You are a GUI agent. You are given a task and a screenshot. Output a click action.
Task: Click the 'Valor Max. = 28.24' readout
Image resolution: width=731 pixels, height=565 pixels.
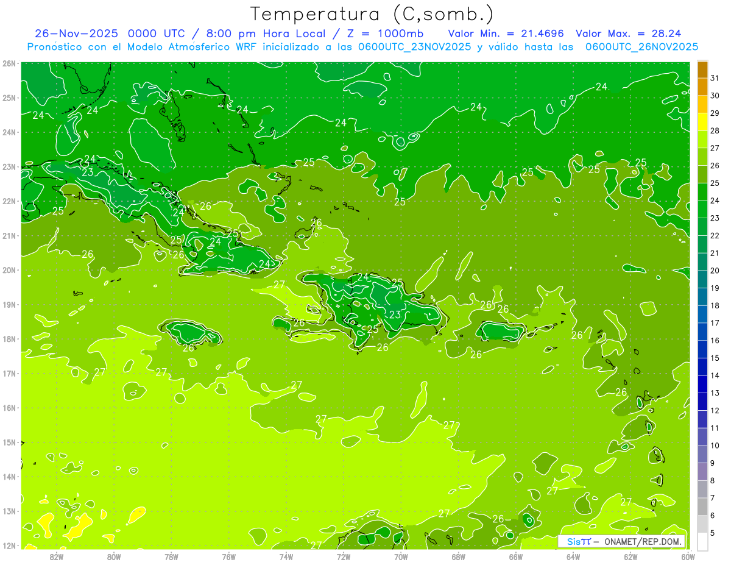pos(629,34)
